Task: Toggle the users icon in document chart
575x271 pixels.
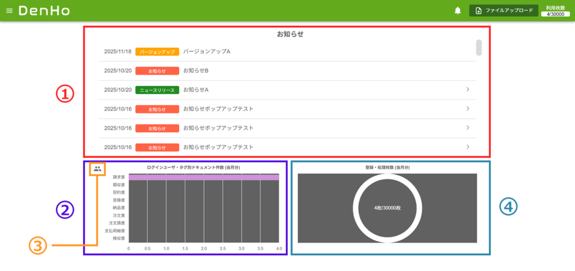Action: [x=98, y=168]
